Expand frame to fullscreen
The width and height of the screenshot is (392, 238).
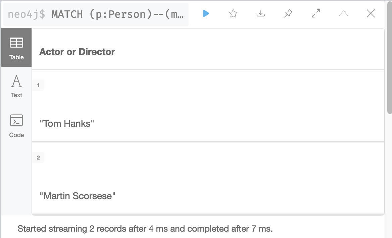pyautogui.click(x=316, y=13)
